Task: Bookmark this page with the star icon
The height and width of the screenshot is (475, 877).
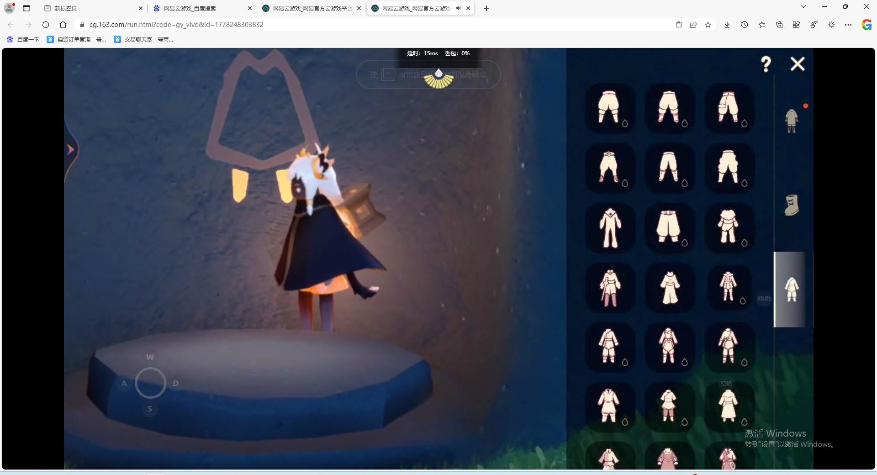Action: [708, 25]
